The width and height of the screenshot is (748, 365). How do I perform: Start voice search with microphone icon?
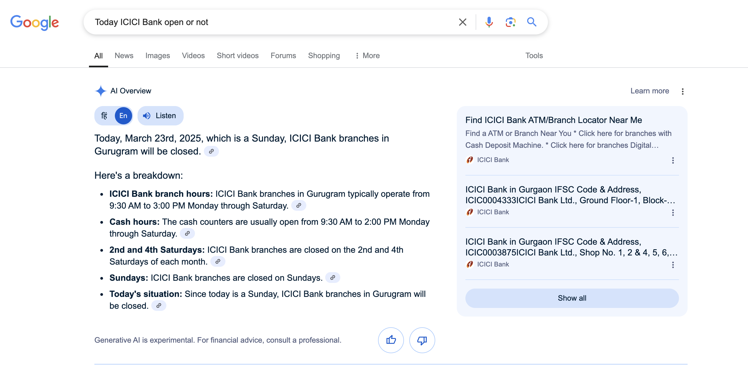point(489,22)
